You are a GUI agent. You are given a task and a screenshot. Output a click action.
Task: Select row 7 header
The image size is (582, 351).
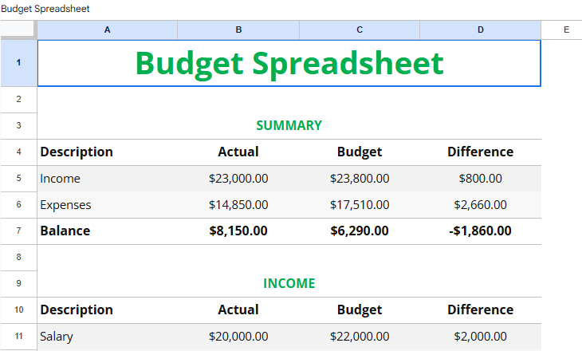18,231
